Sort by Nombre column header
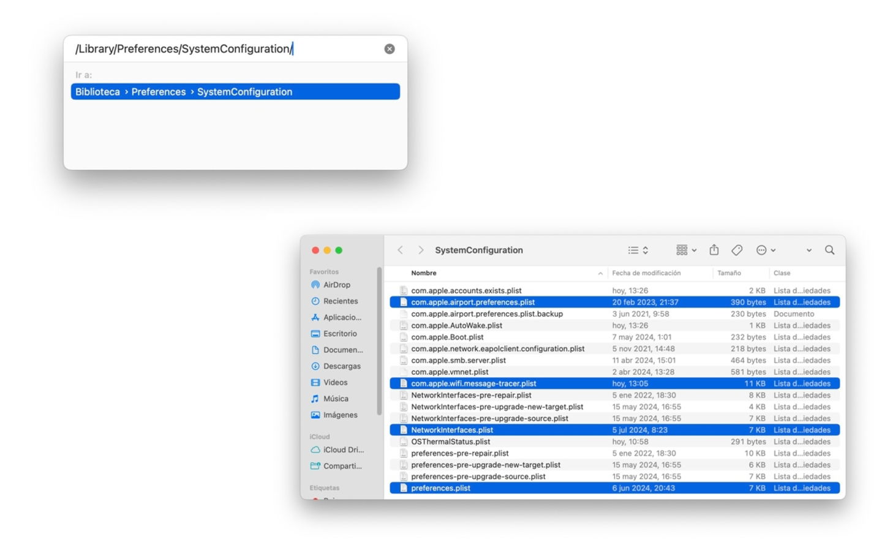This screenshot has width=882, height=553. (424, 273)
